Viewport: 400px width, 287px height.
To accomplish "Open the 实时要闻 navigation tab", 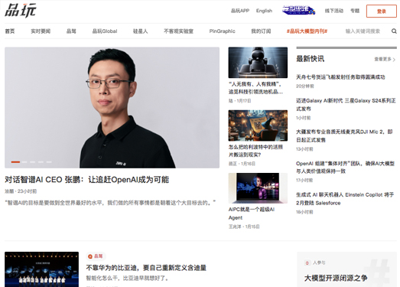I will pos(41,31).
